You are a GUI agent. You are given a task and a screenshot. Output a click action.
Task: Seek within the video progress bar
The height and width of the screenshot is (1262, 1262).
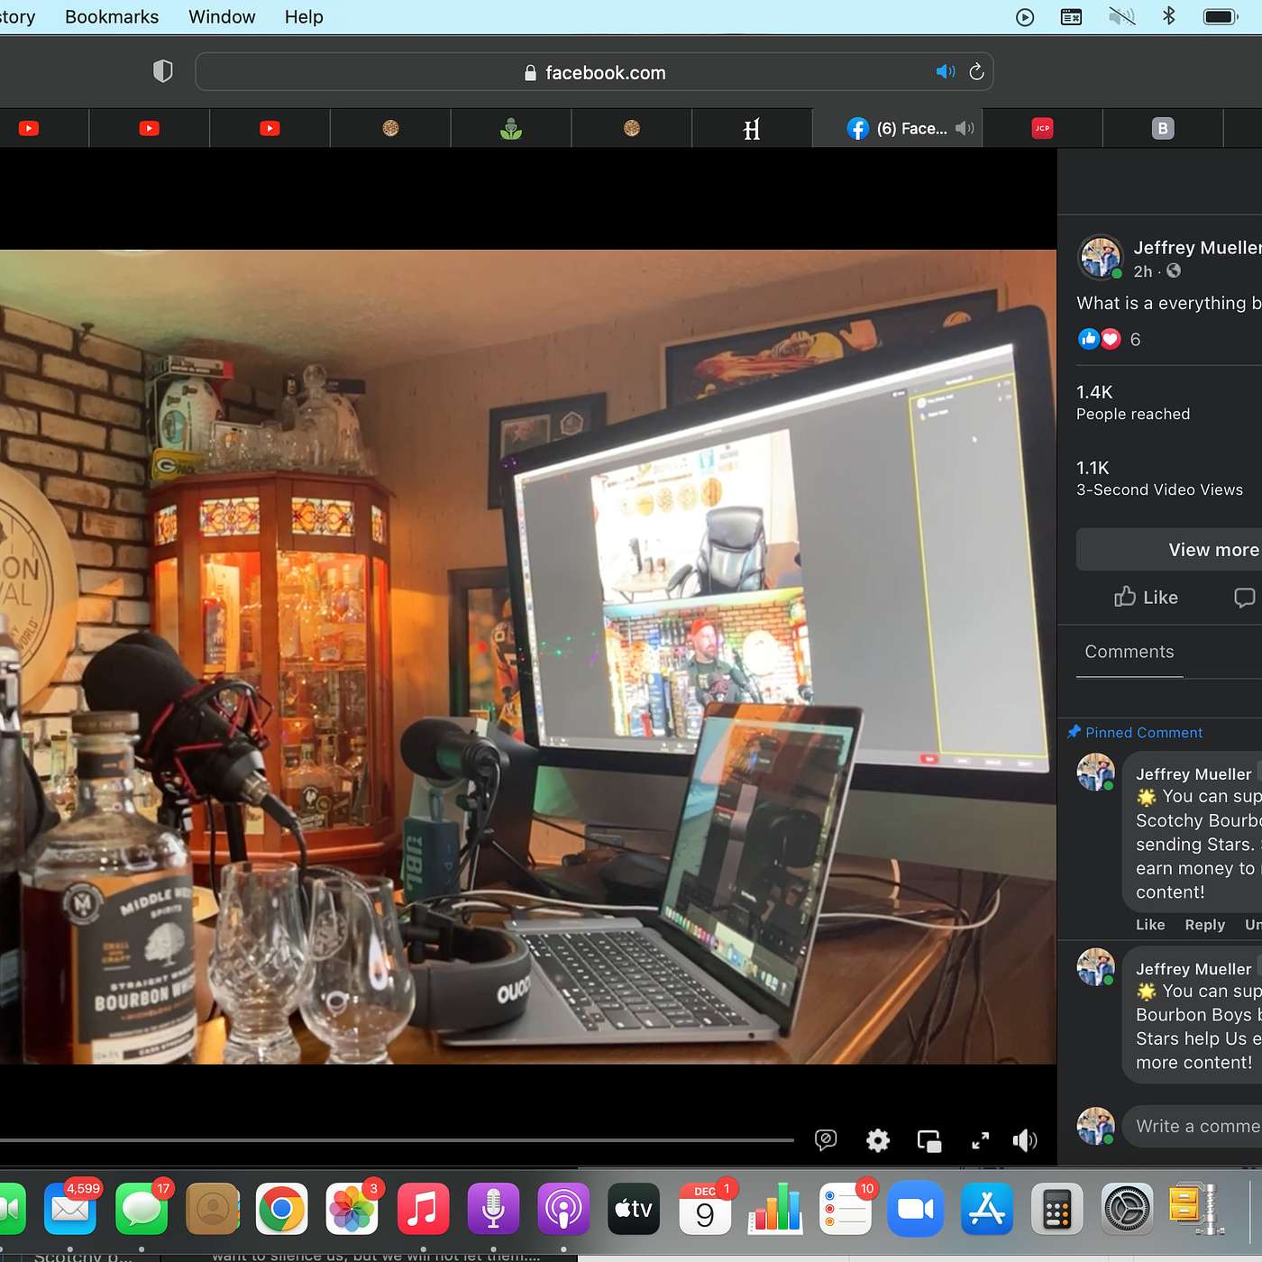(397, 1140)
